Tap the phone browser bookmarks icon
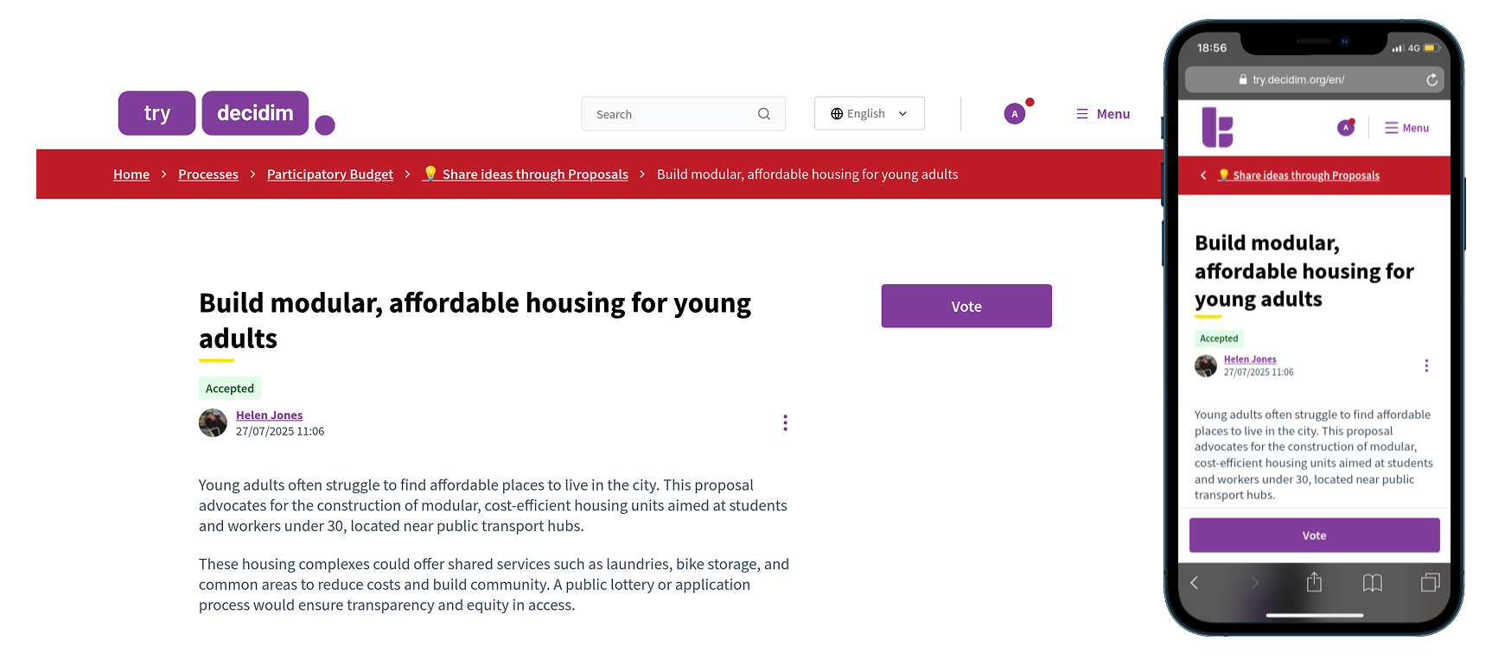1511x672 pixels. 1372,583
